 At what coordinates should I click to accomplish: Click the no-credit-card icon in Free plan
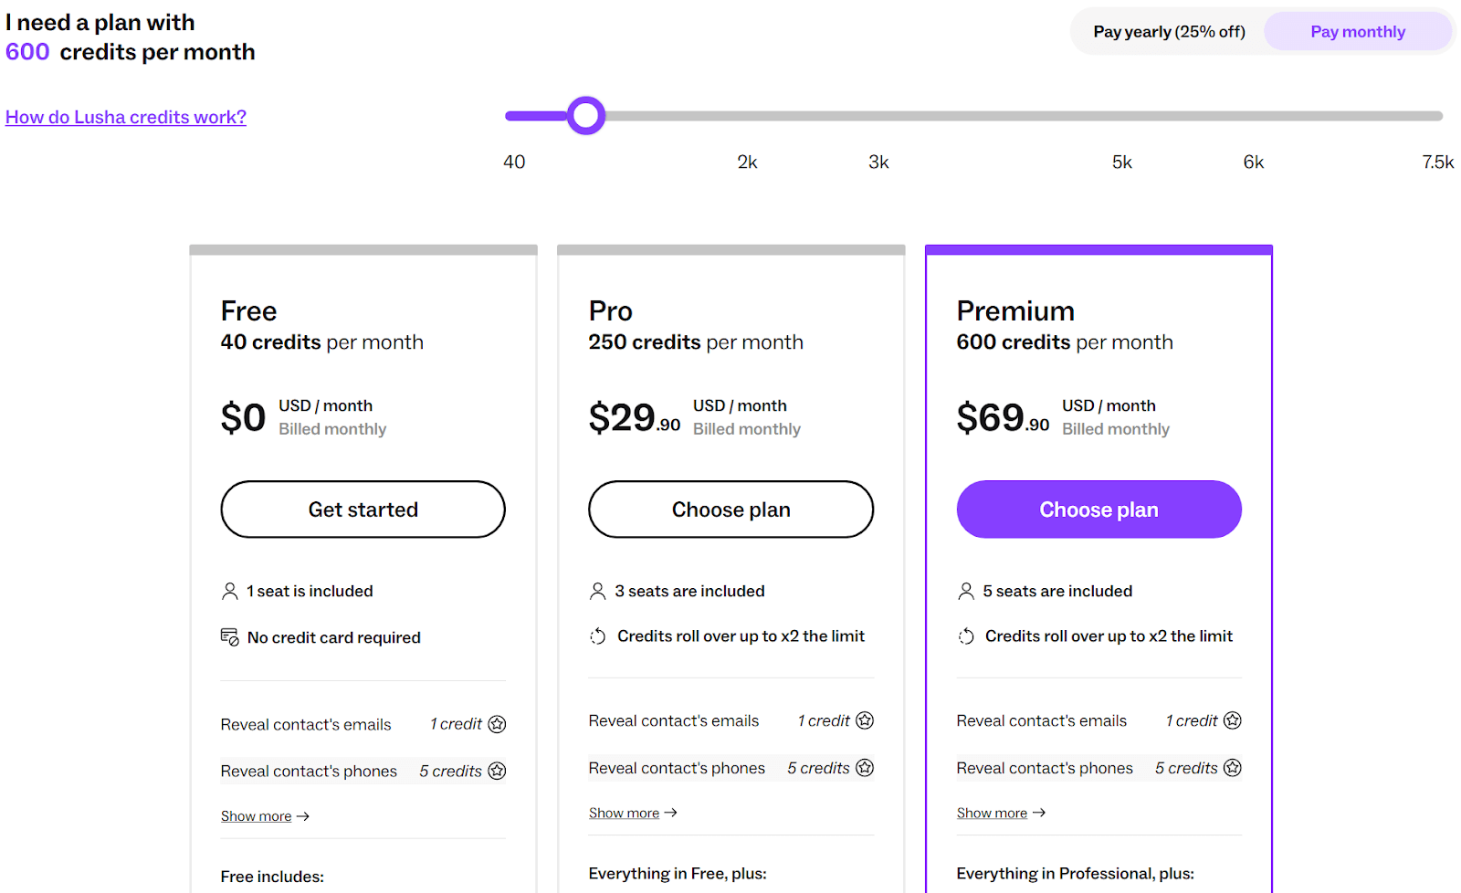click(x=230, y=636)
